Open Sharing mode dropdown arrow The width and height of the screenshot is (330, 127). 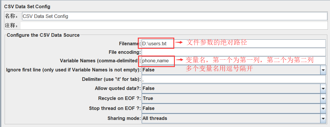[323, 118]
